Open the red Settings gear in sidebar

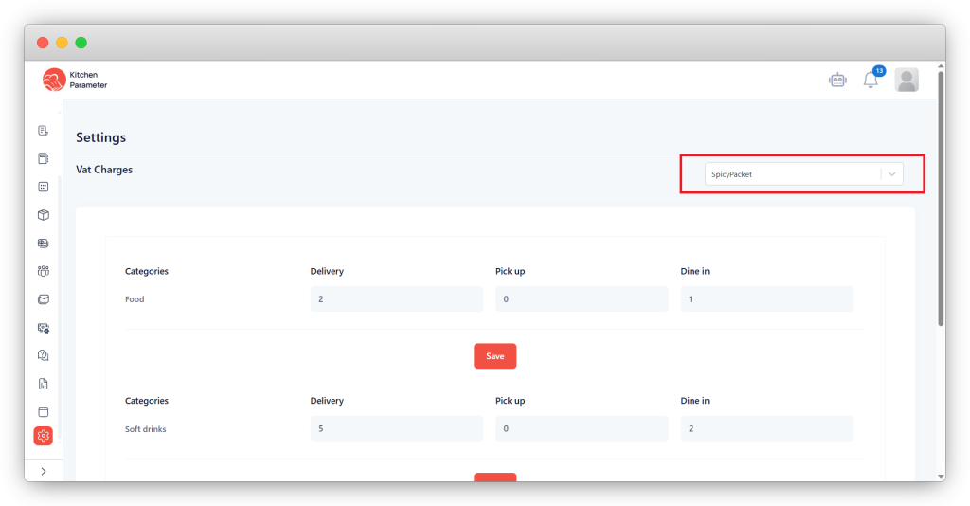43,435
